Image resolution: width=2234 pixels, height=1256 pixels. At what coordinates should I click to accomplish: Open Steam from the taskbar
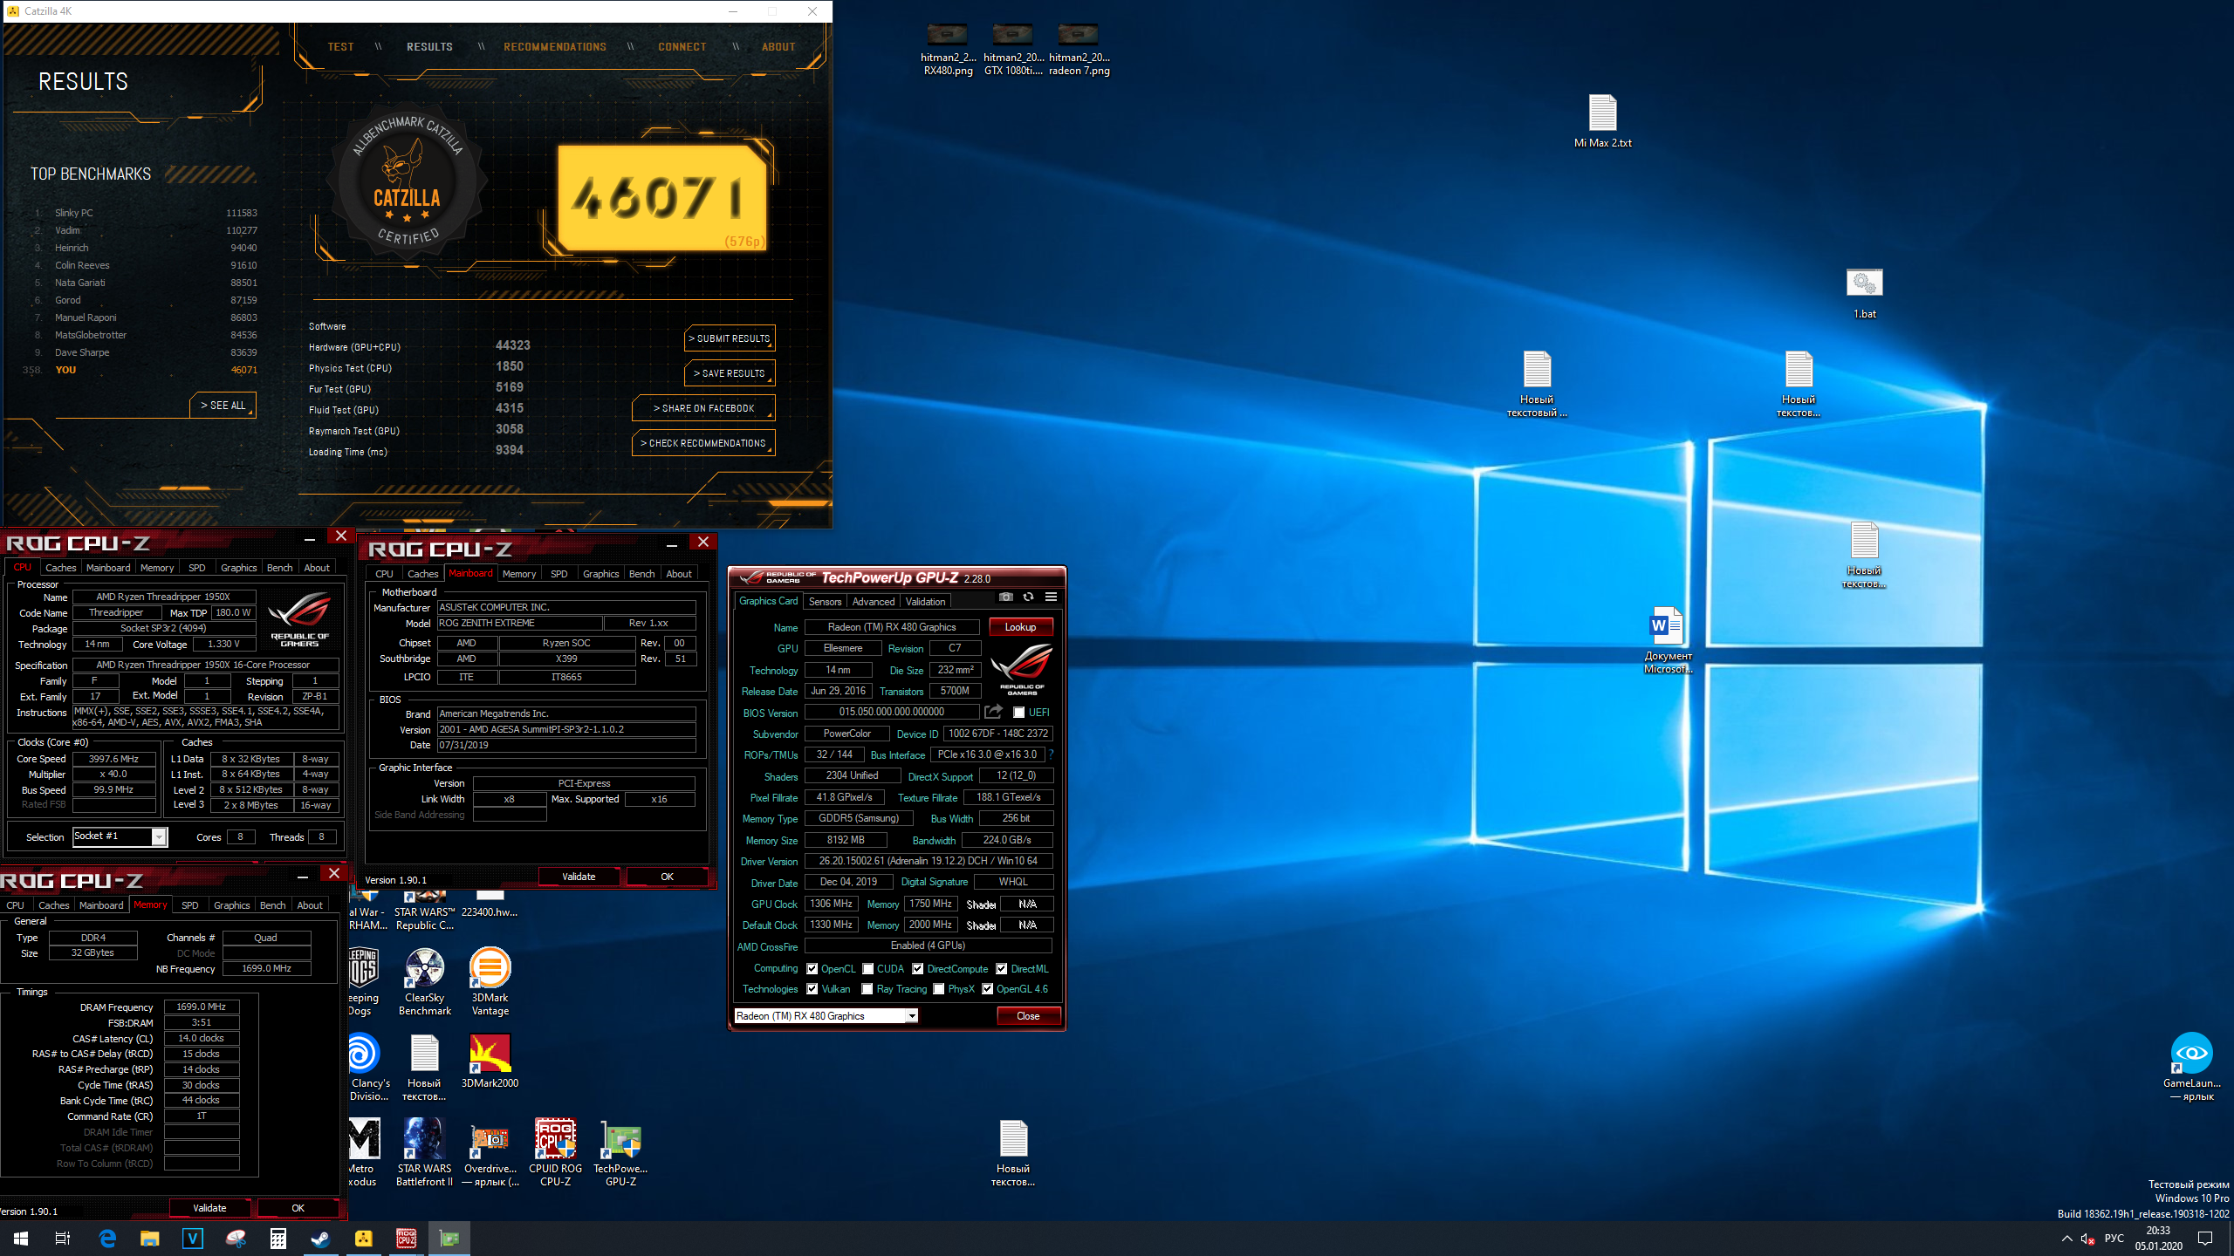(320, 1239)
